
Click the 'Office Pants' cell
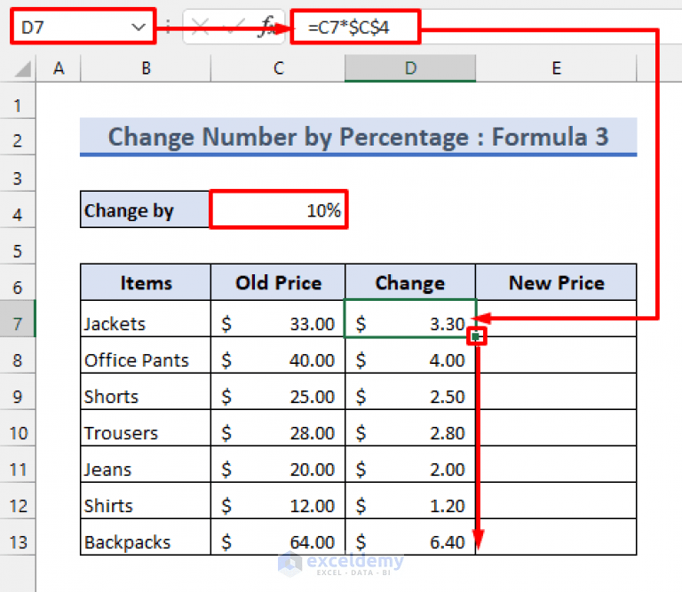click(146, 355)
